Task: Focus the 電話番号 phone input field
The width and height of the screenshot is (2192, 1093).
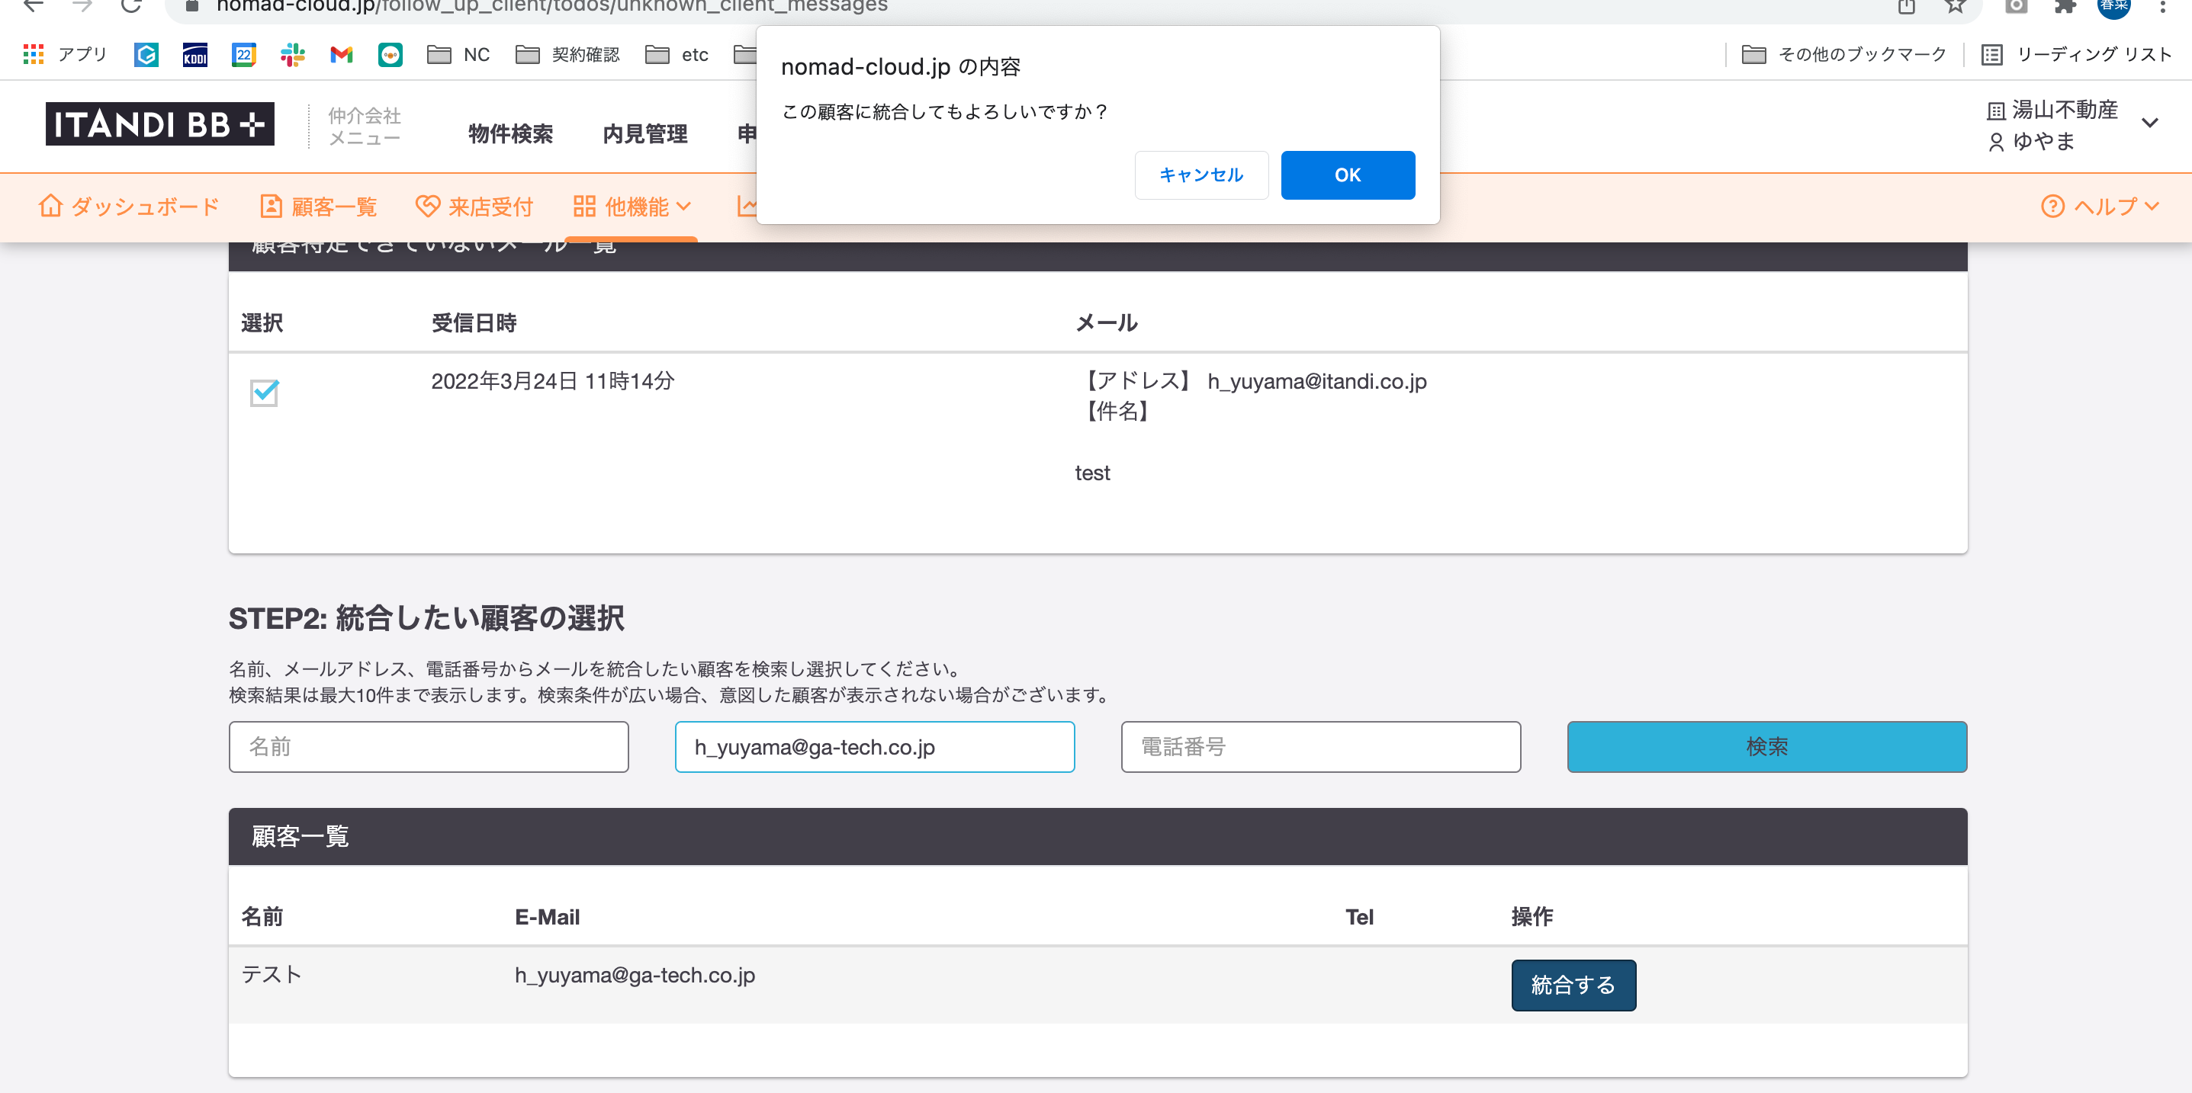Action: (1319, 747)
